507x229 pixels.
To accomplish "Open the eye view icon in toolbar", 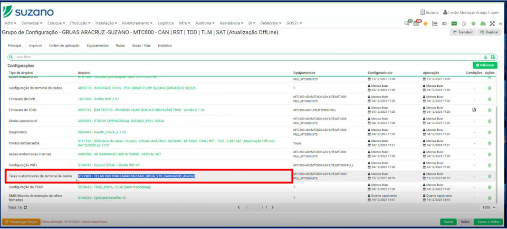I will click(444, 23).
